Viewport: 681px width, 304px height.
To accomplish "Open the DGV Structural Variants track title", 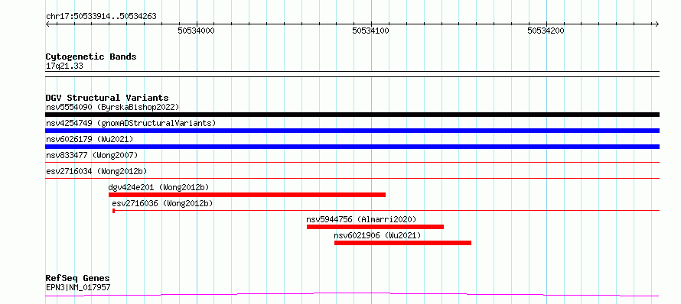I will 107,98.
